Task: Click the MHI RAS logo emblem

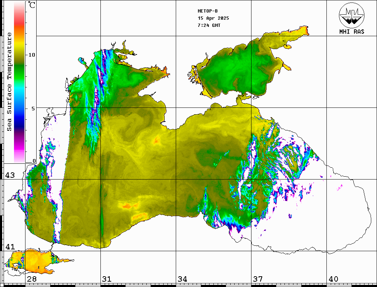Action: (352, 15)
